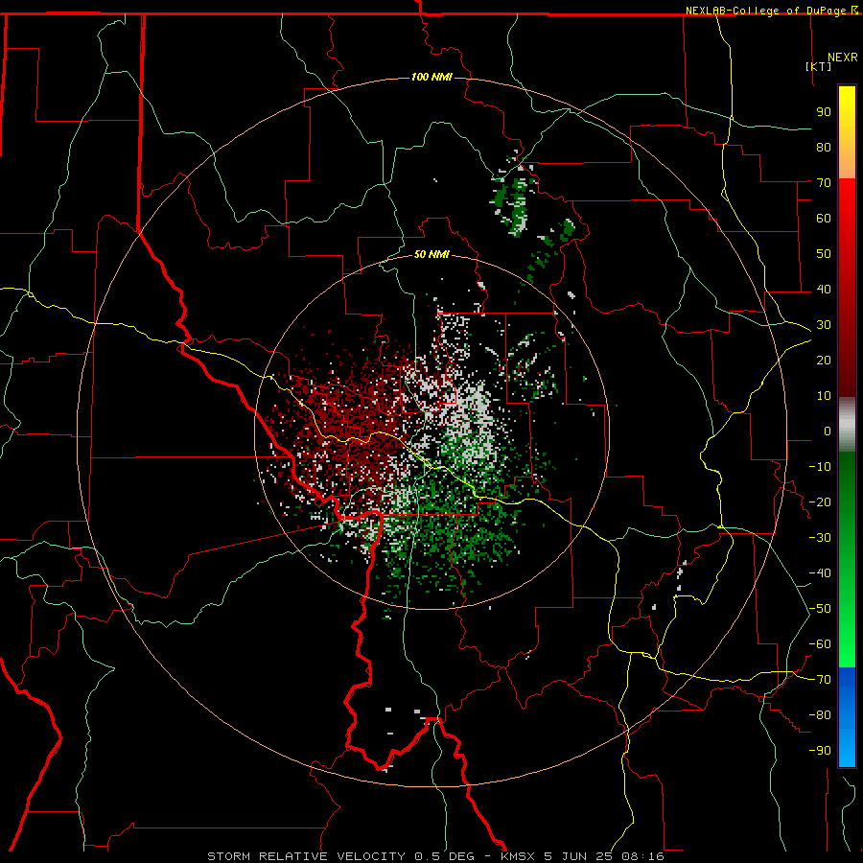Click the positive 50 value on the velocity scale
Viewport: 863px width, 863px height.
[824, 254]
